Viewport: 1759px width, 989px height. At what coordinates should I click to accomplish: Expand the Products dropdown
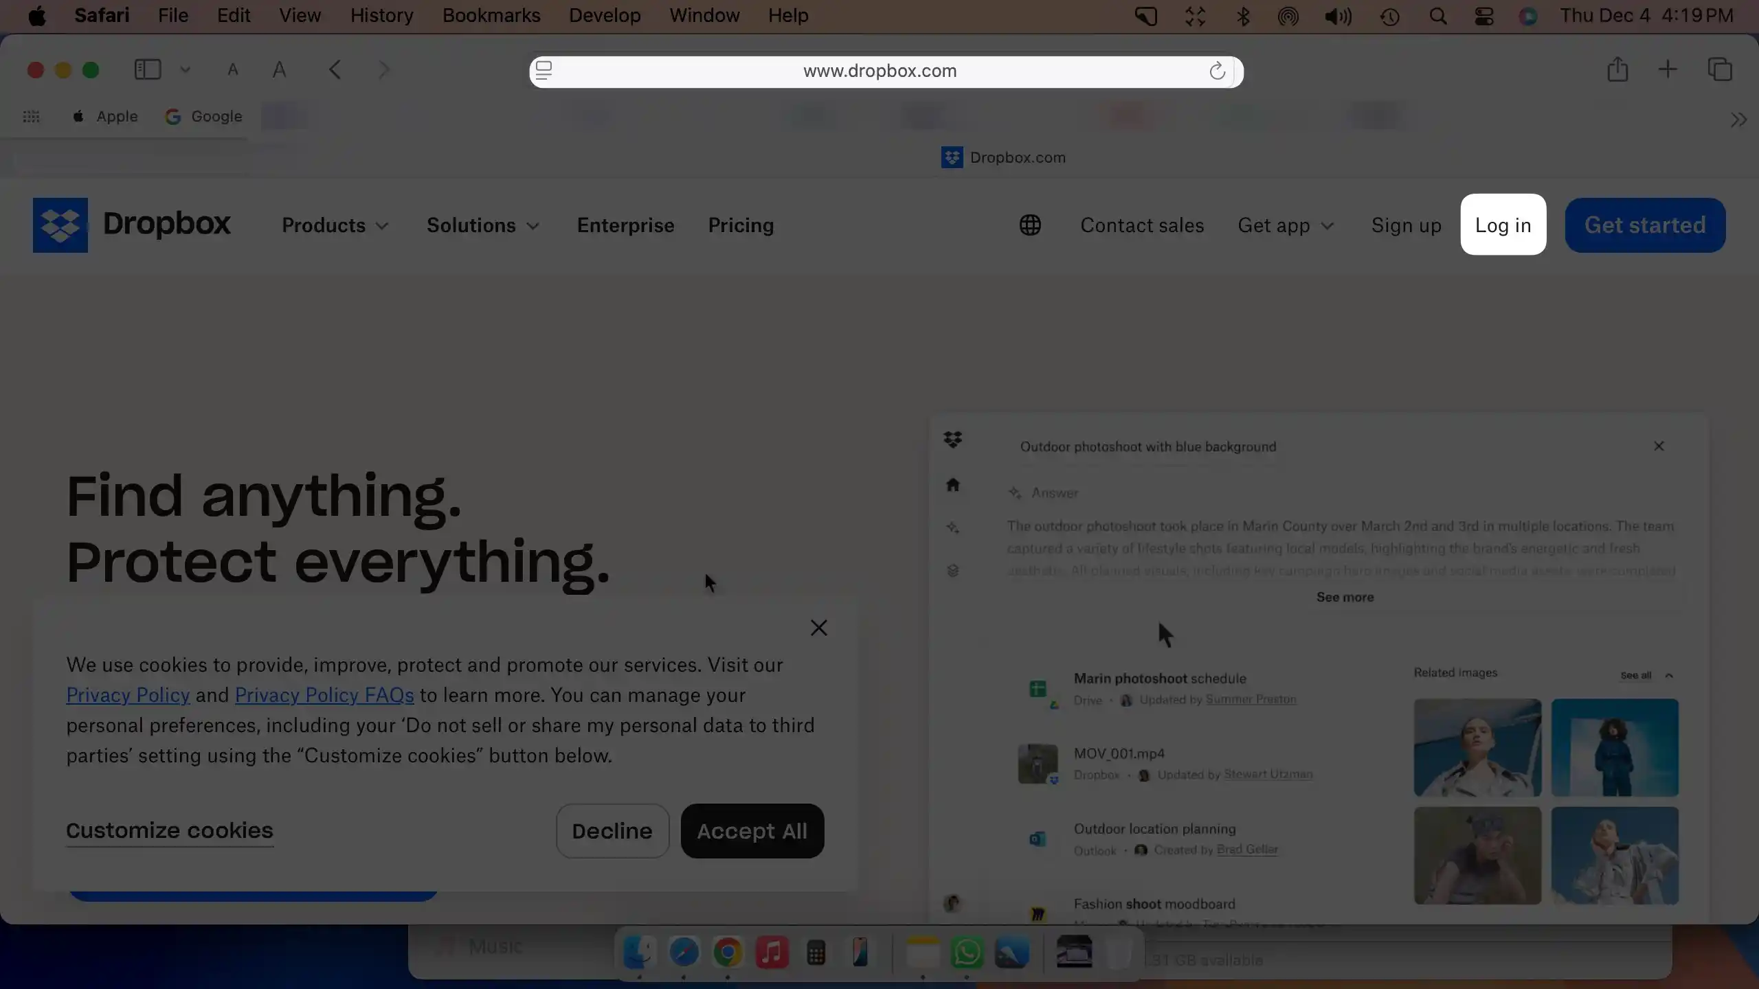pyautogui.click(x=335, y=225)
